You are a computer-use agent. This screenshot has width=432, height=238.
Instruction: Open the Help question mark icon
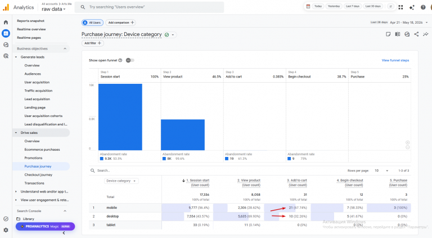click(423, 7)
